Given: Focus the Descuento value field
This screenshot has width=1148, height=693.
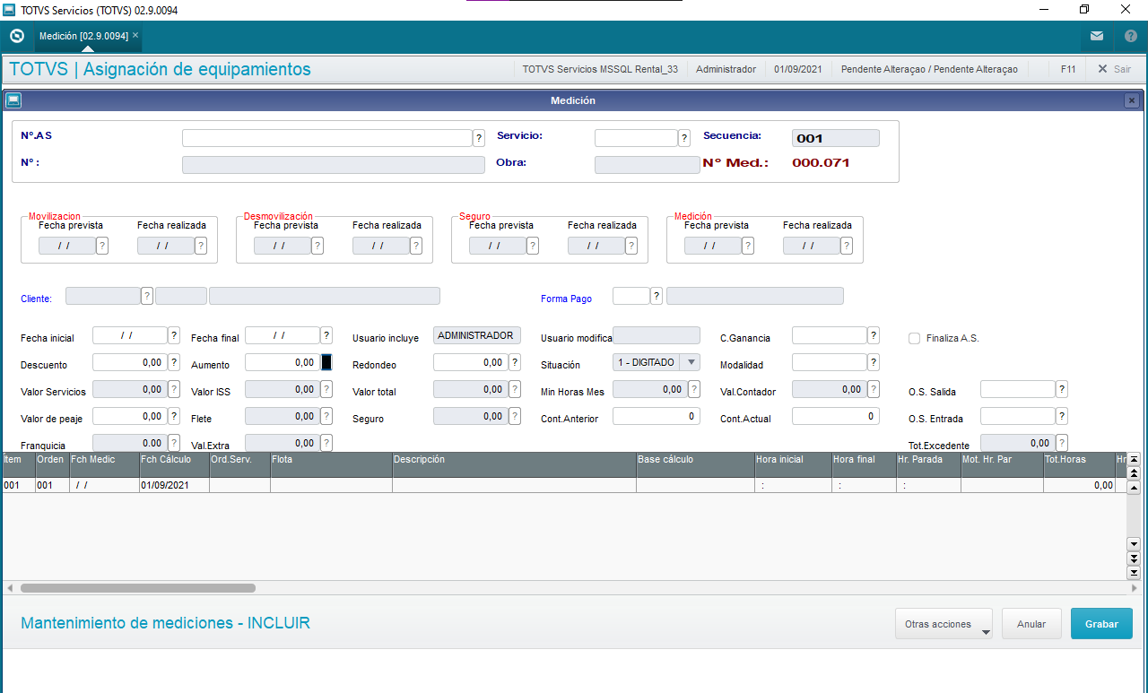Looking at the screenshot, I should click(130, 362).
